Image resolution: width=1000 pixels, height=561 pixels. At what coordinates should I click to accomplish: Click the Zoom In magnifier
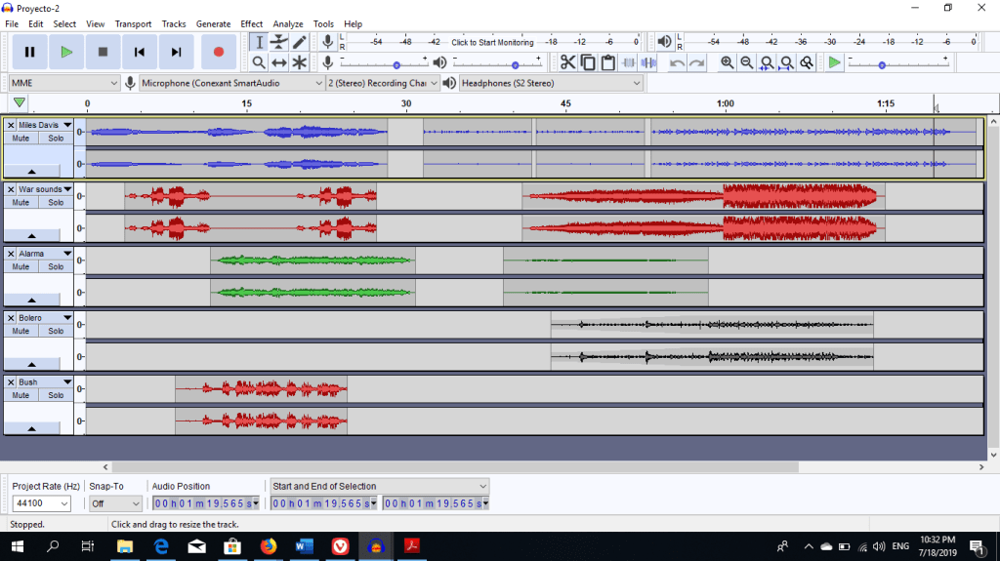tap(727, 62)
